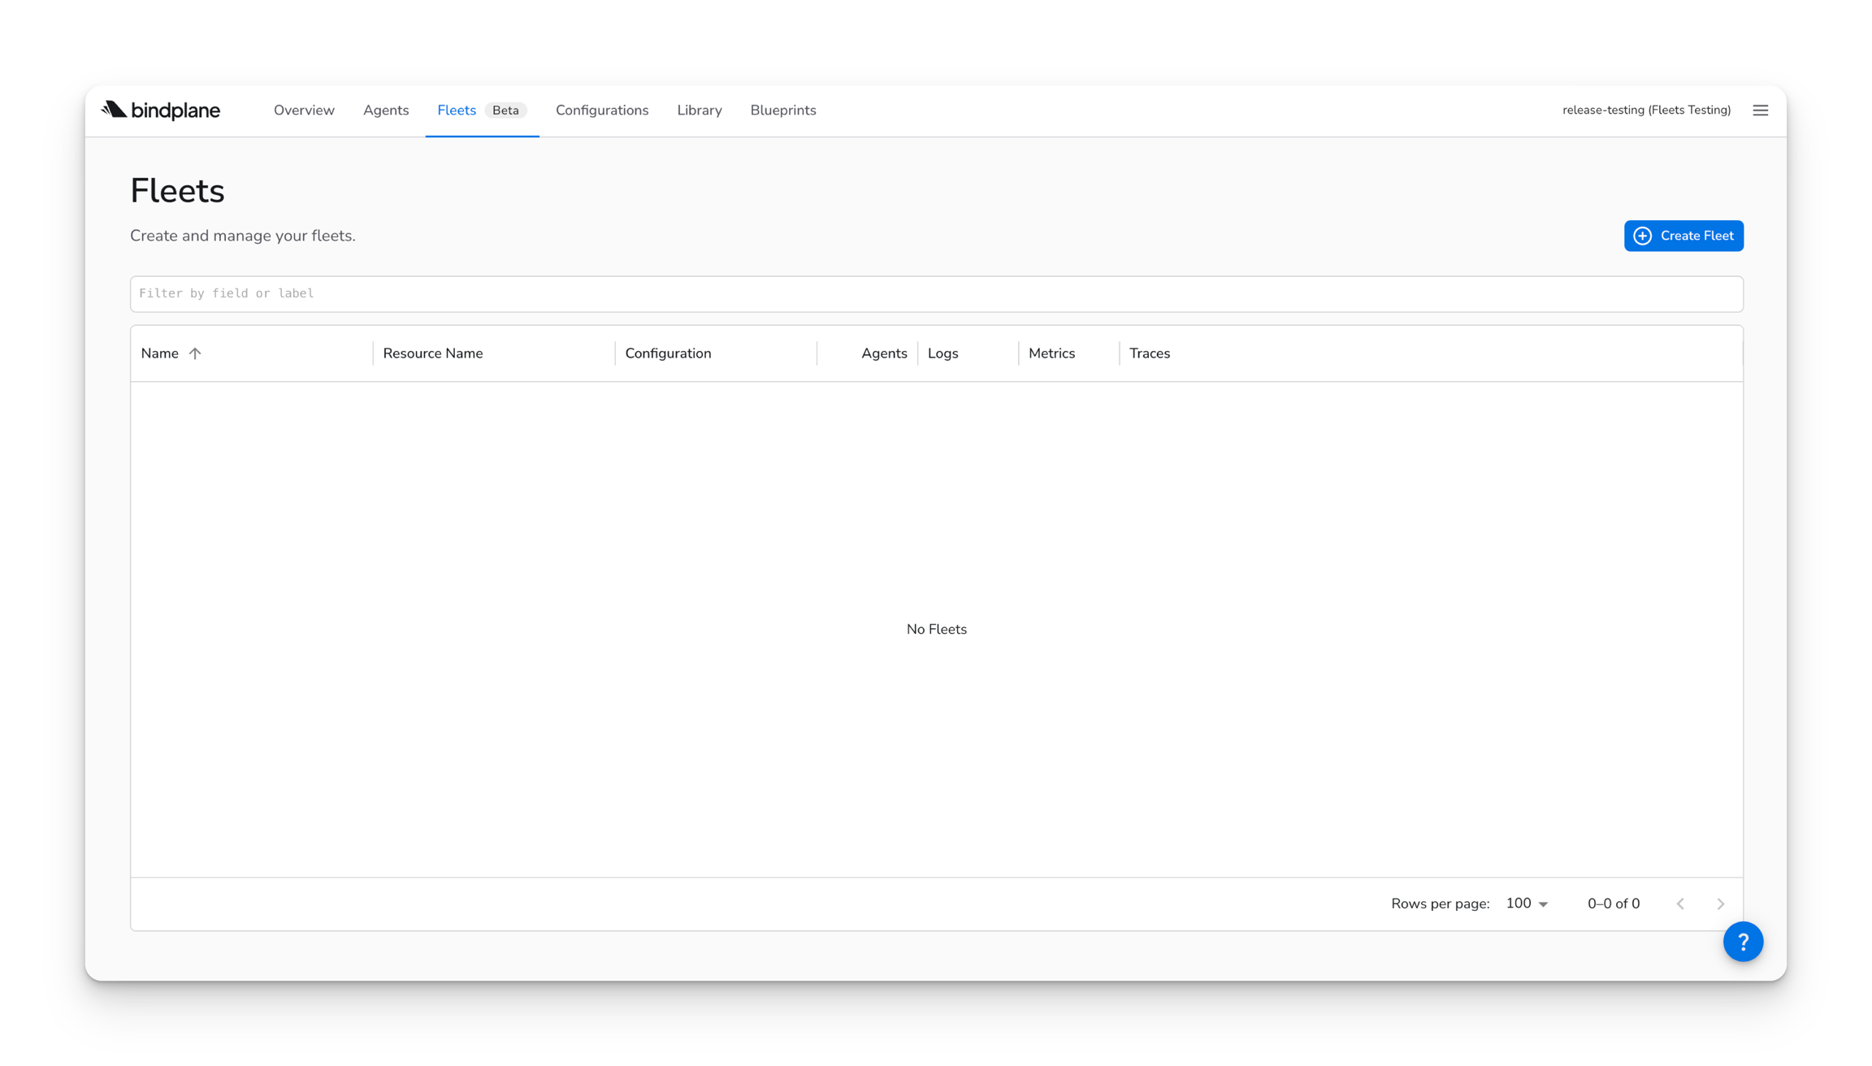Open the Blueprints tab

783,110
